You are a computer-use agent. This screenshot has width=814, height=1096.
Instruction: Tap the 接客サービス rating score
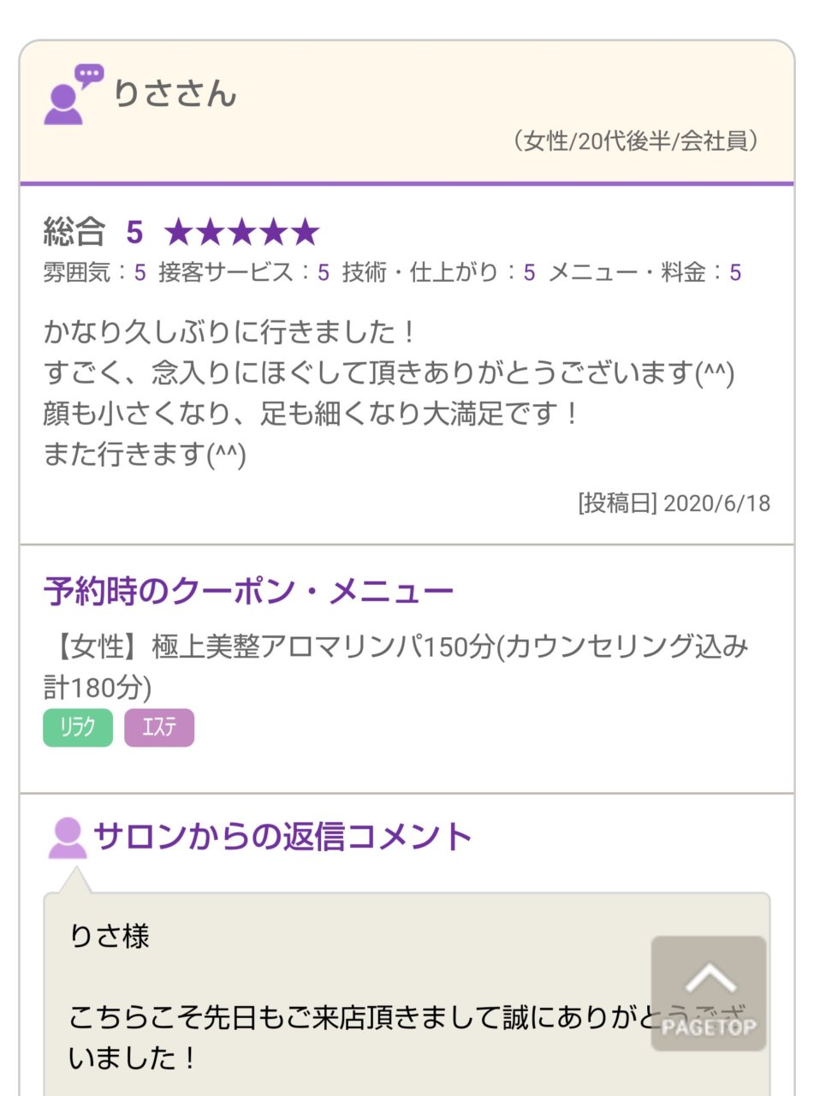[324, 273]
